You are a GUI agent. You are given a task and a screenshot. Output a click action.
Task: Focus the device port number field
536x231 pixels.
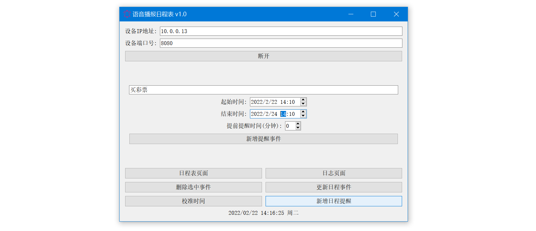point(281,43)
